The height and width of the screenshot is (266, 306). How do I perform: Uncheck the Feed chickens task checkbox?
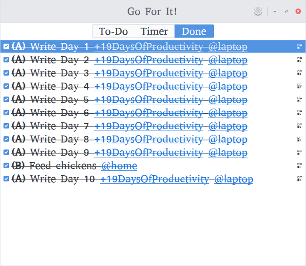coord(6,165)
